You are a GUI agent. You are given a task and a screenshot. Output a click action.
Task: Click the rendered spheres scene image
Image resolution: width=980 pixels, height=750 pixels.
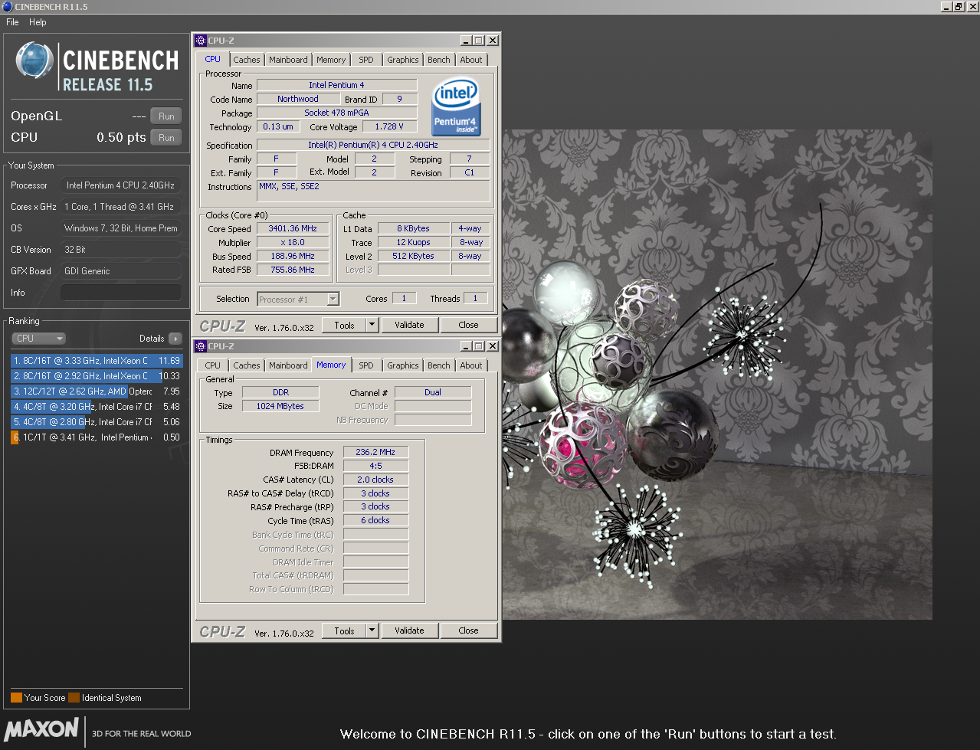click(x=717, y=374)
